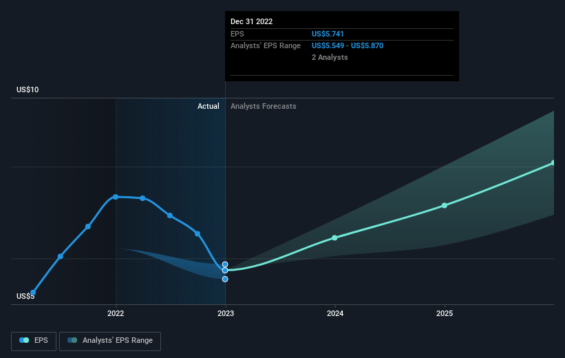Image resolution: width=565 pixels, height=358 pixels.
Task: Click the US$10 y-axis label
Action: (x=28, y=89)
